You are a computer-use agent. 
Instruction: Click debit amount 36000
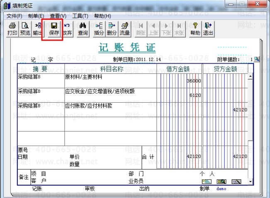click(194, 81)
